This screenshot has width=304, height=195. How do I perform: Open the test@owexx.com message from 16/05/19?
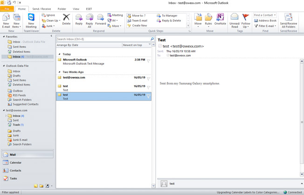point(104,79)
